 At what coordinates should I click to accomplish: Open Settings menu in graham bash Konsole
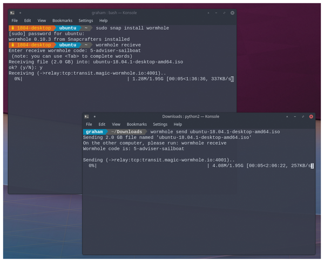[85, 21]
